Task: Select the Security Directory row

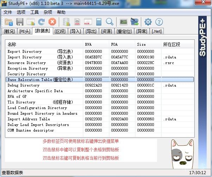Action: coord(100,74)
